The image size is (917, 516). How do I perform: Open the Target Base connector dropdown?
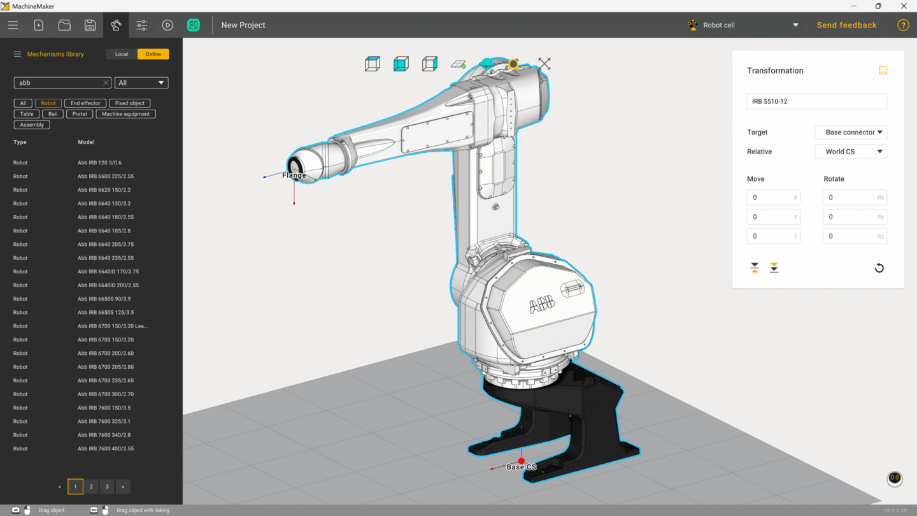(x=851, y=132)
